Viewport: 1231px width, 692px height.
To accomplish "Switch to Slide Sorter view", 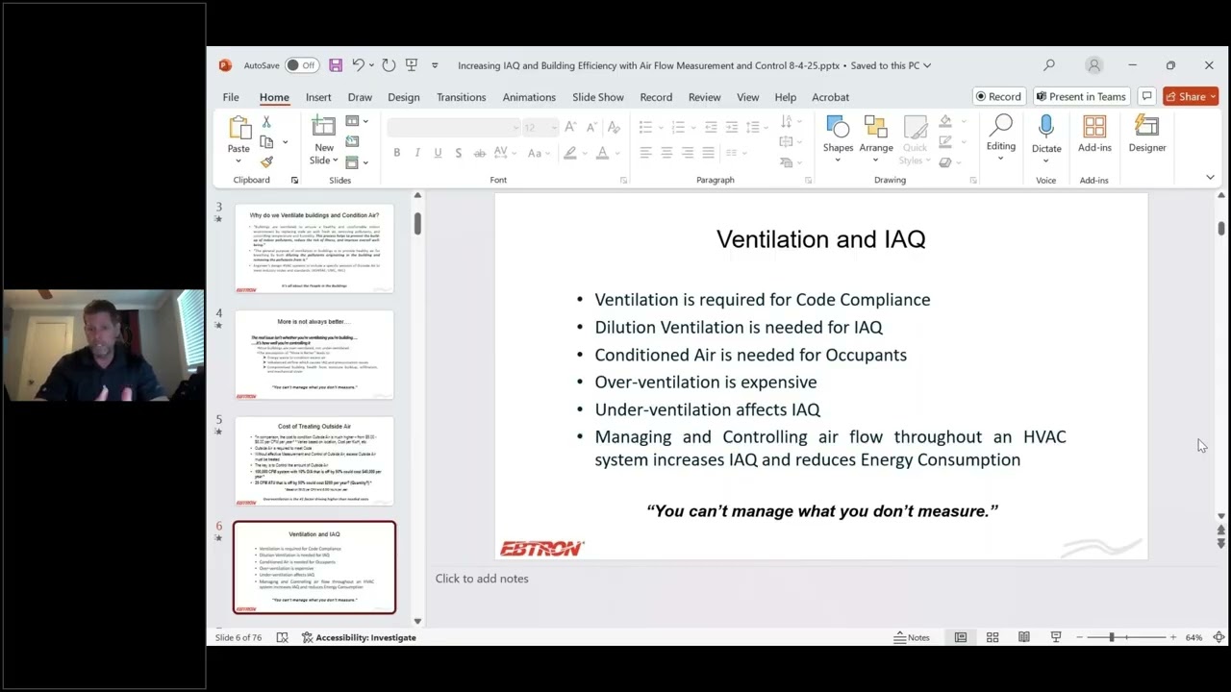I will click(992, 637).
